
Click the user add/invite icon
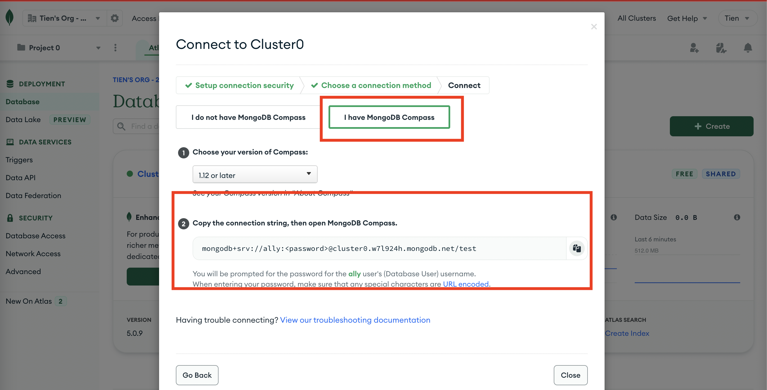(x=694, y=47)
